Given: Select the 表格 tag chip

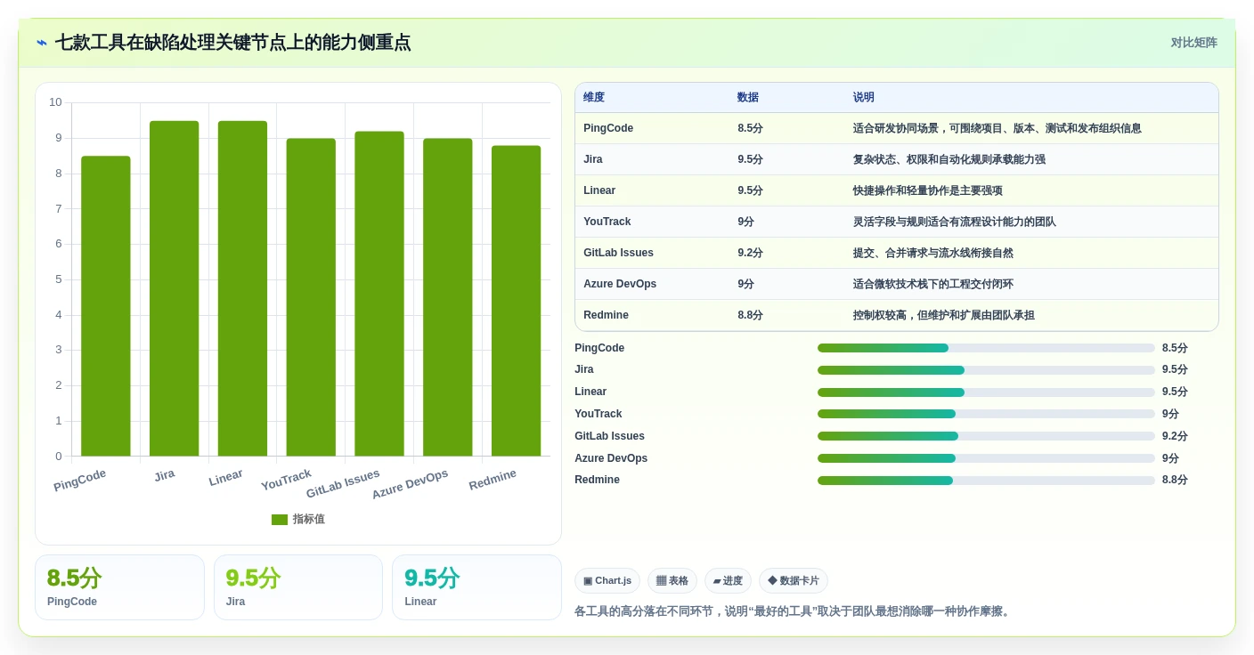Looking at the screenshot, I should [672, 580].
